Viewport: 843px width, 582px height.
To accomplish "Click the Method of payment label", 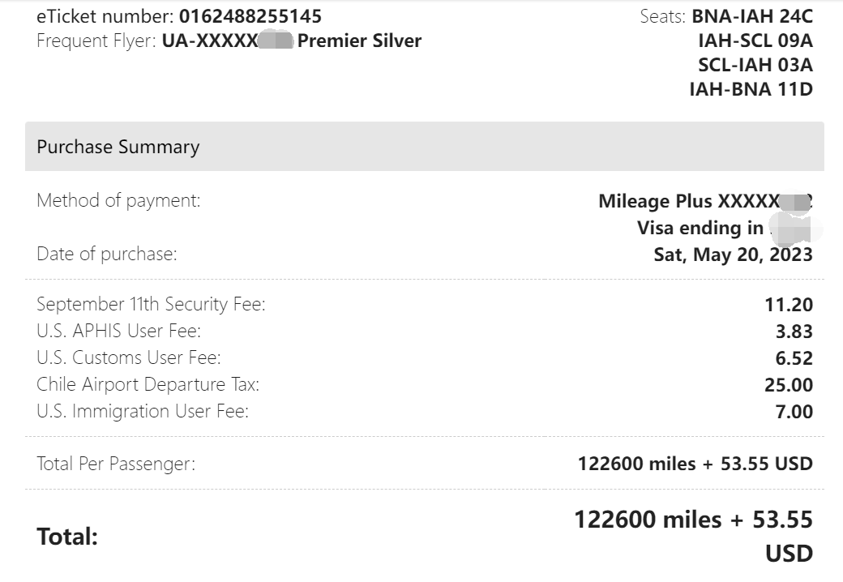I will [118, 200].
